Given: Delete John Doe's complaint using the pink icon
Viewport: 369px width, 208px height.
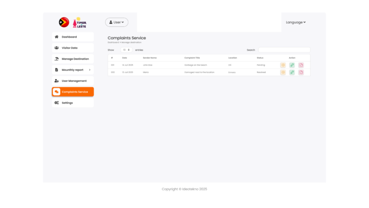Looking at the screenshot, I should click(x=301, y=65).
